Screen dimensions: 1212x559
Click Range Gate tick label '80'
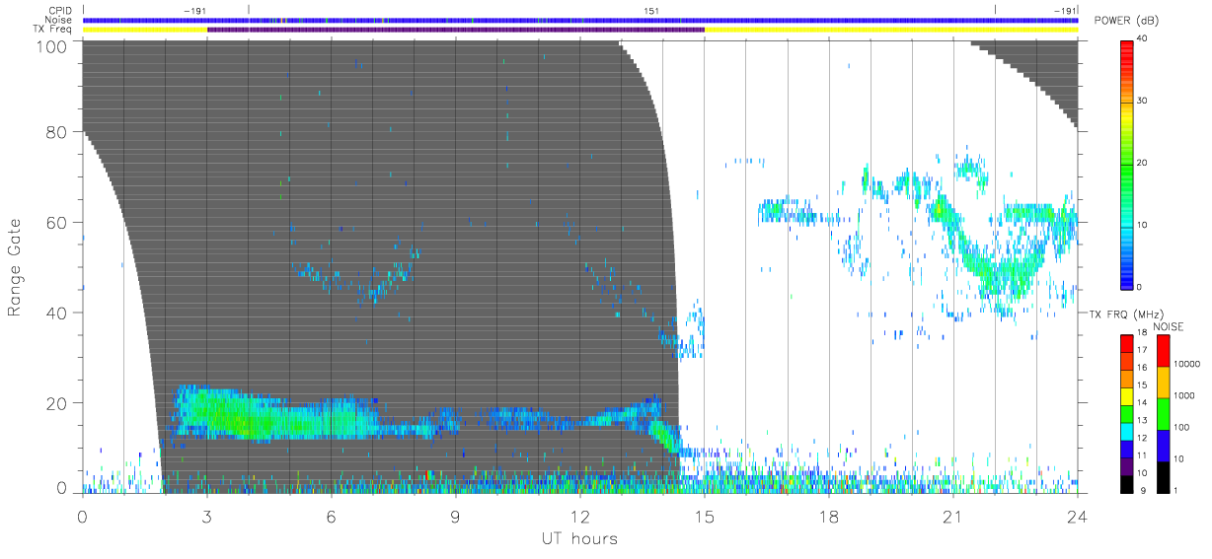point(57,132)
